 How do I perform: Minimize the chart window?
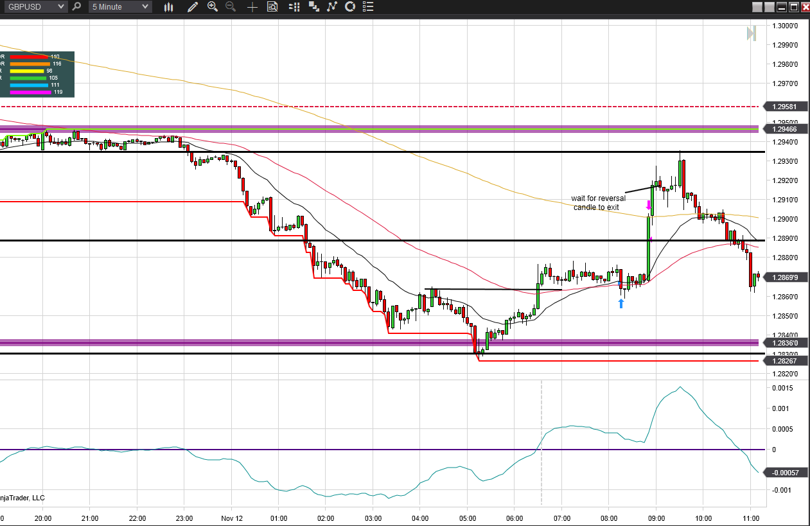(782, 7)
